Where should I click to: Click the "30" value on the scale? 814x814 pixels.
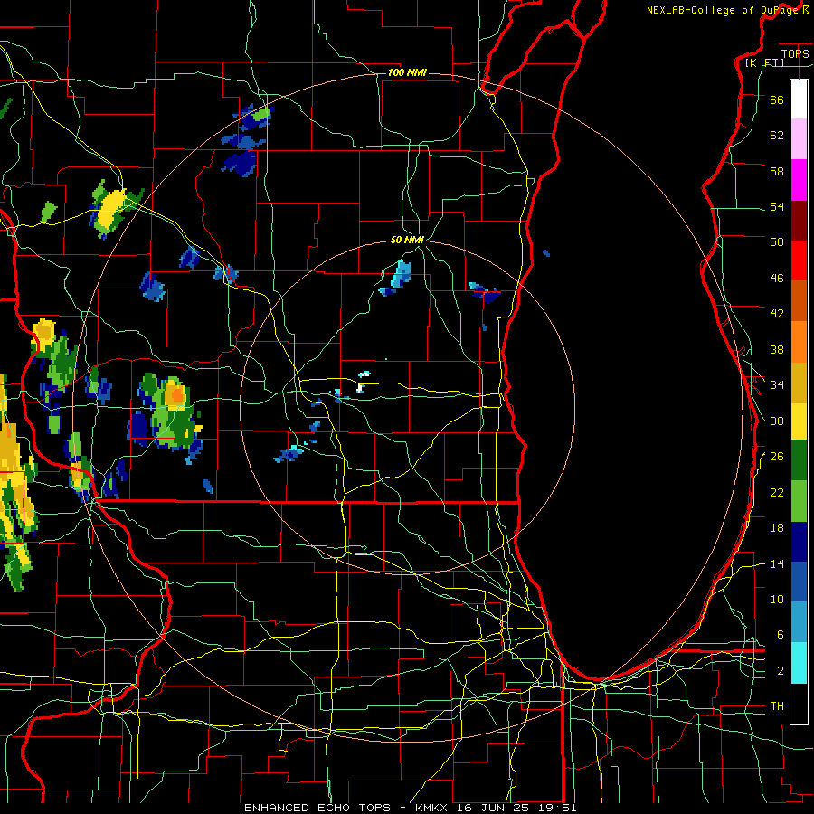point(777,421)
